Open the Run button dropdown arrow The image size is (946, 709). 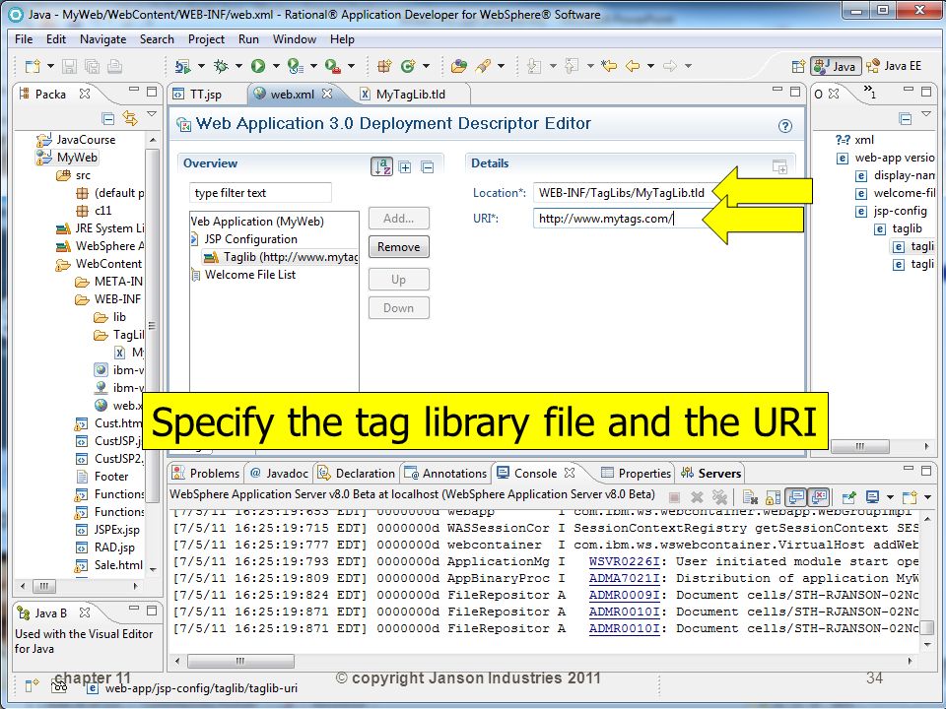[276, 66]
